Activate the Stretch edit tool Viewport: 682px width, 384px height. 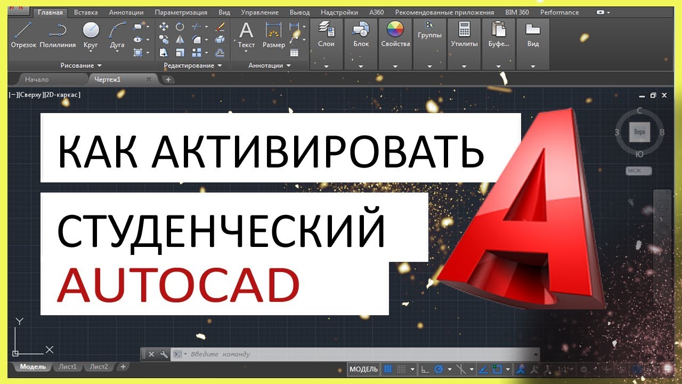[x=164, y=52]
